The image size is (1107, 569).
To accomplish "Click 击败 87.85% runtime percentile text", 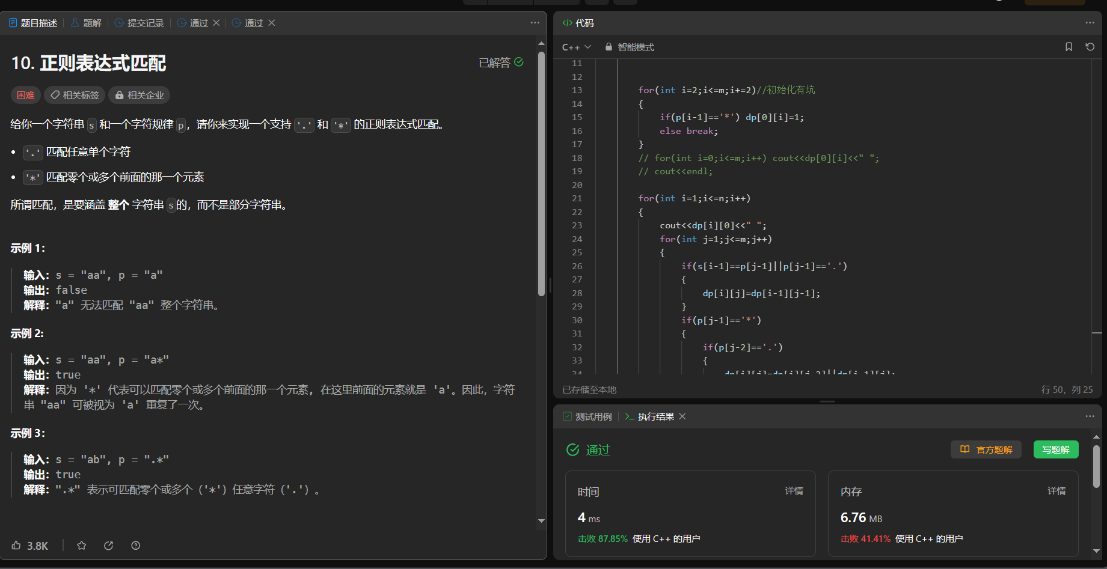I will coord(603,538).
